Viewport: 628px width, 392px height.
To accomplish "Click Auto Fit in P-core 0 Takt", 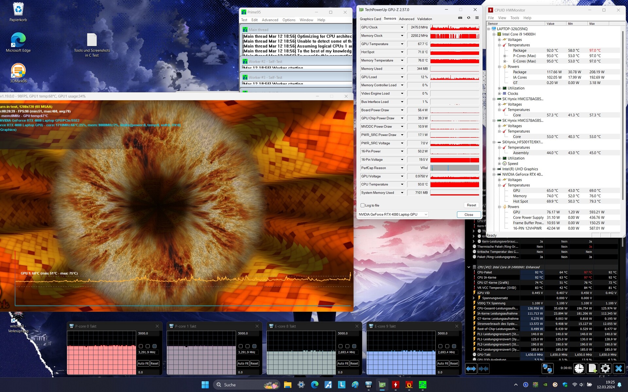I will (x=143, y=363).
